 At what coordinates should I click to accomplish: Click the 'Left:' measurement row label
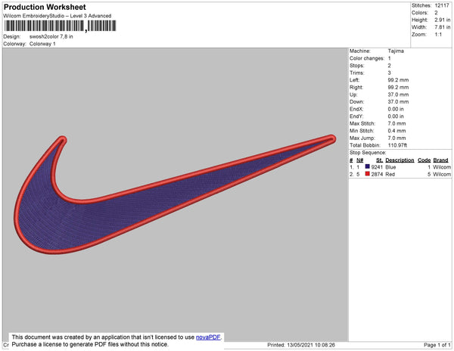(355, 80)
